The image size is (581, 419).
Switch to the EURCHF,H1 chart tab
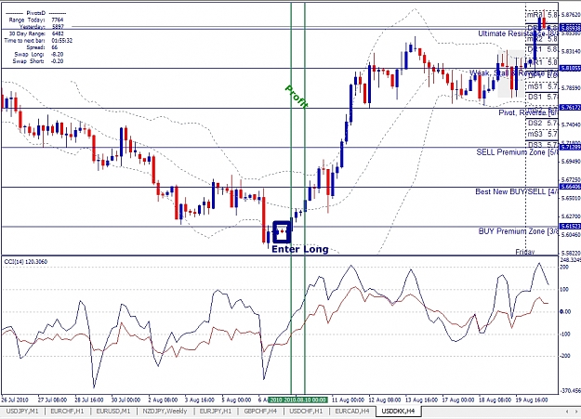67,412
